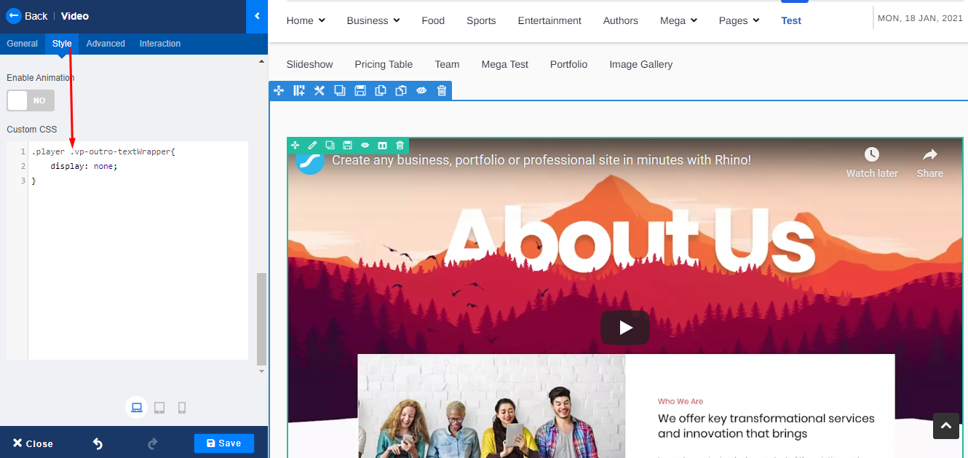Switch to mobile phone preview icon
This screenshot has height=458, width=968.
[x=182, y=408]
